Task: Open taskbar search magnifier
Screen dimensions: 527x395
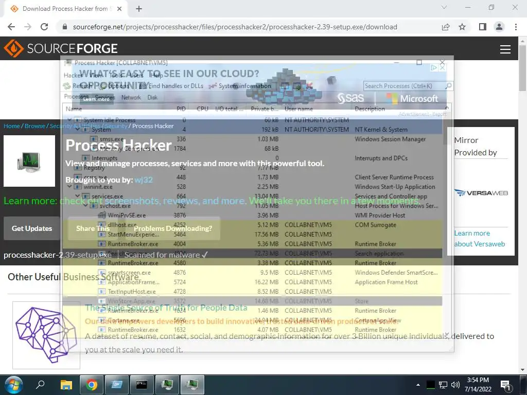Action: pyautogui.click(x=40, y=385)
